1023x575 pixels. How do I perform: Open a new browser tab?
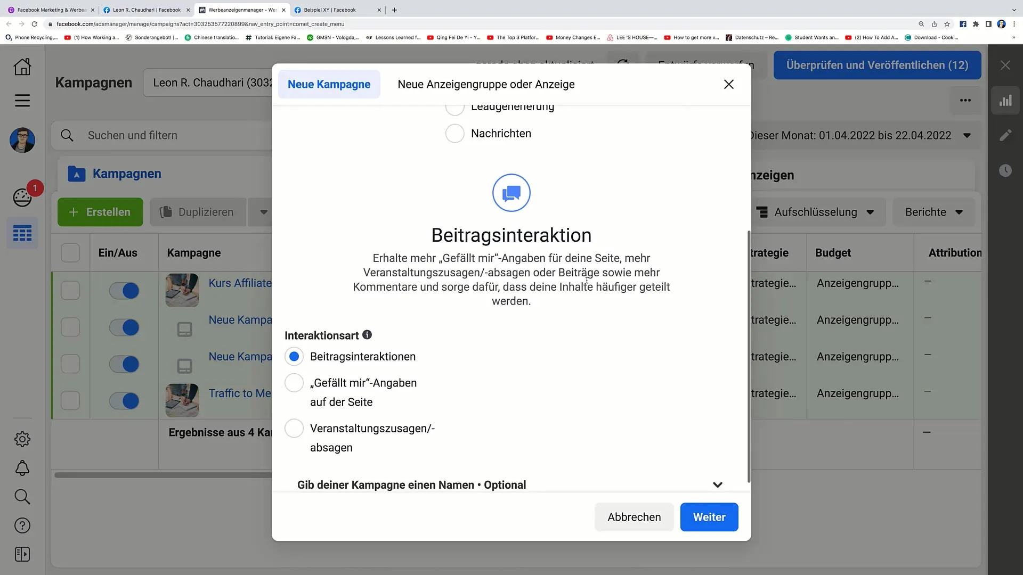click(394, 10)
